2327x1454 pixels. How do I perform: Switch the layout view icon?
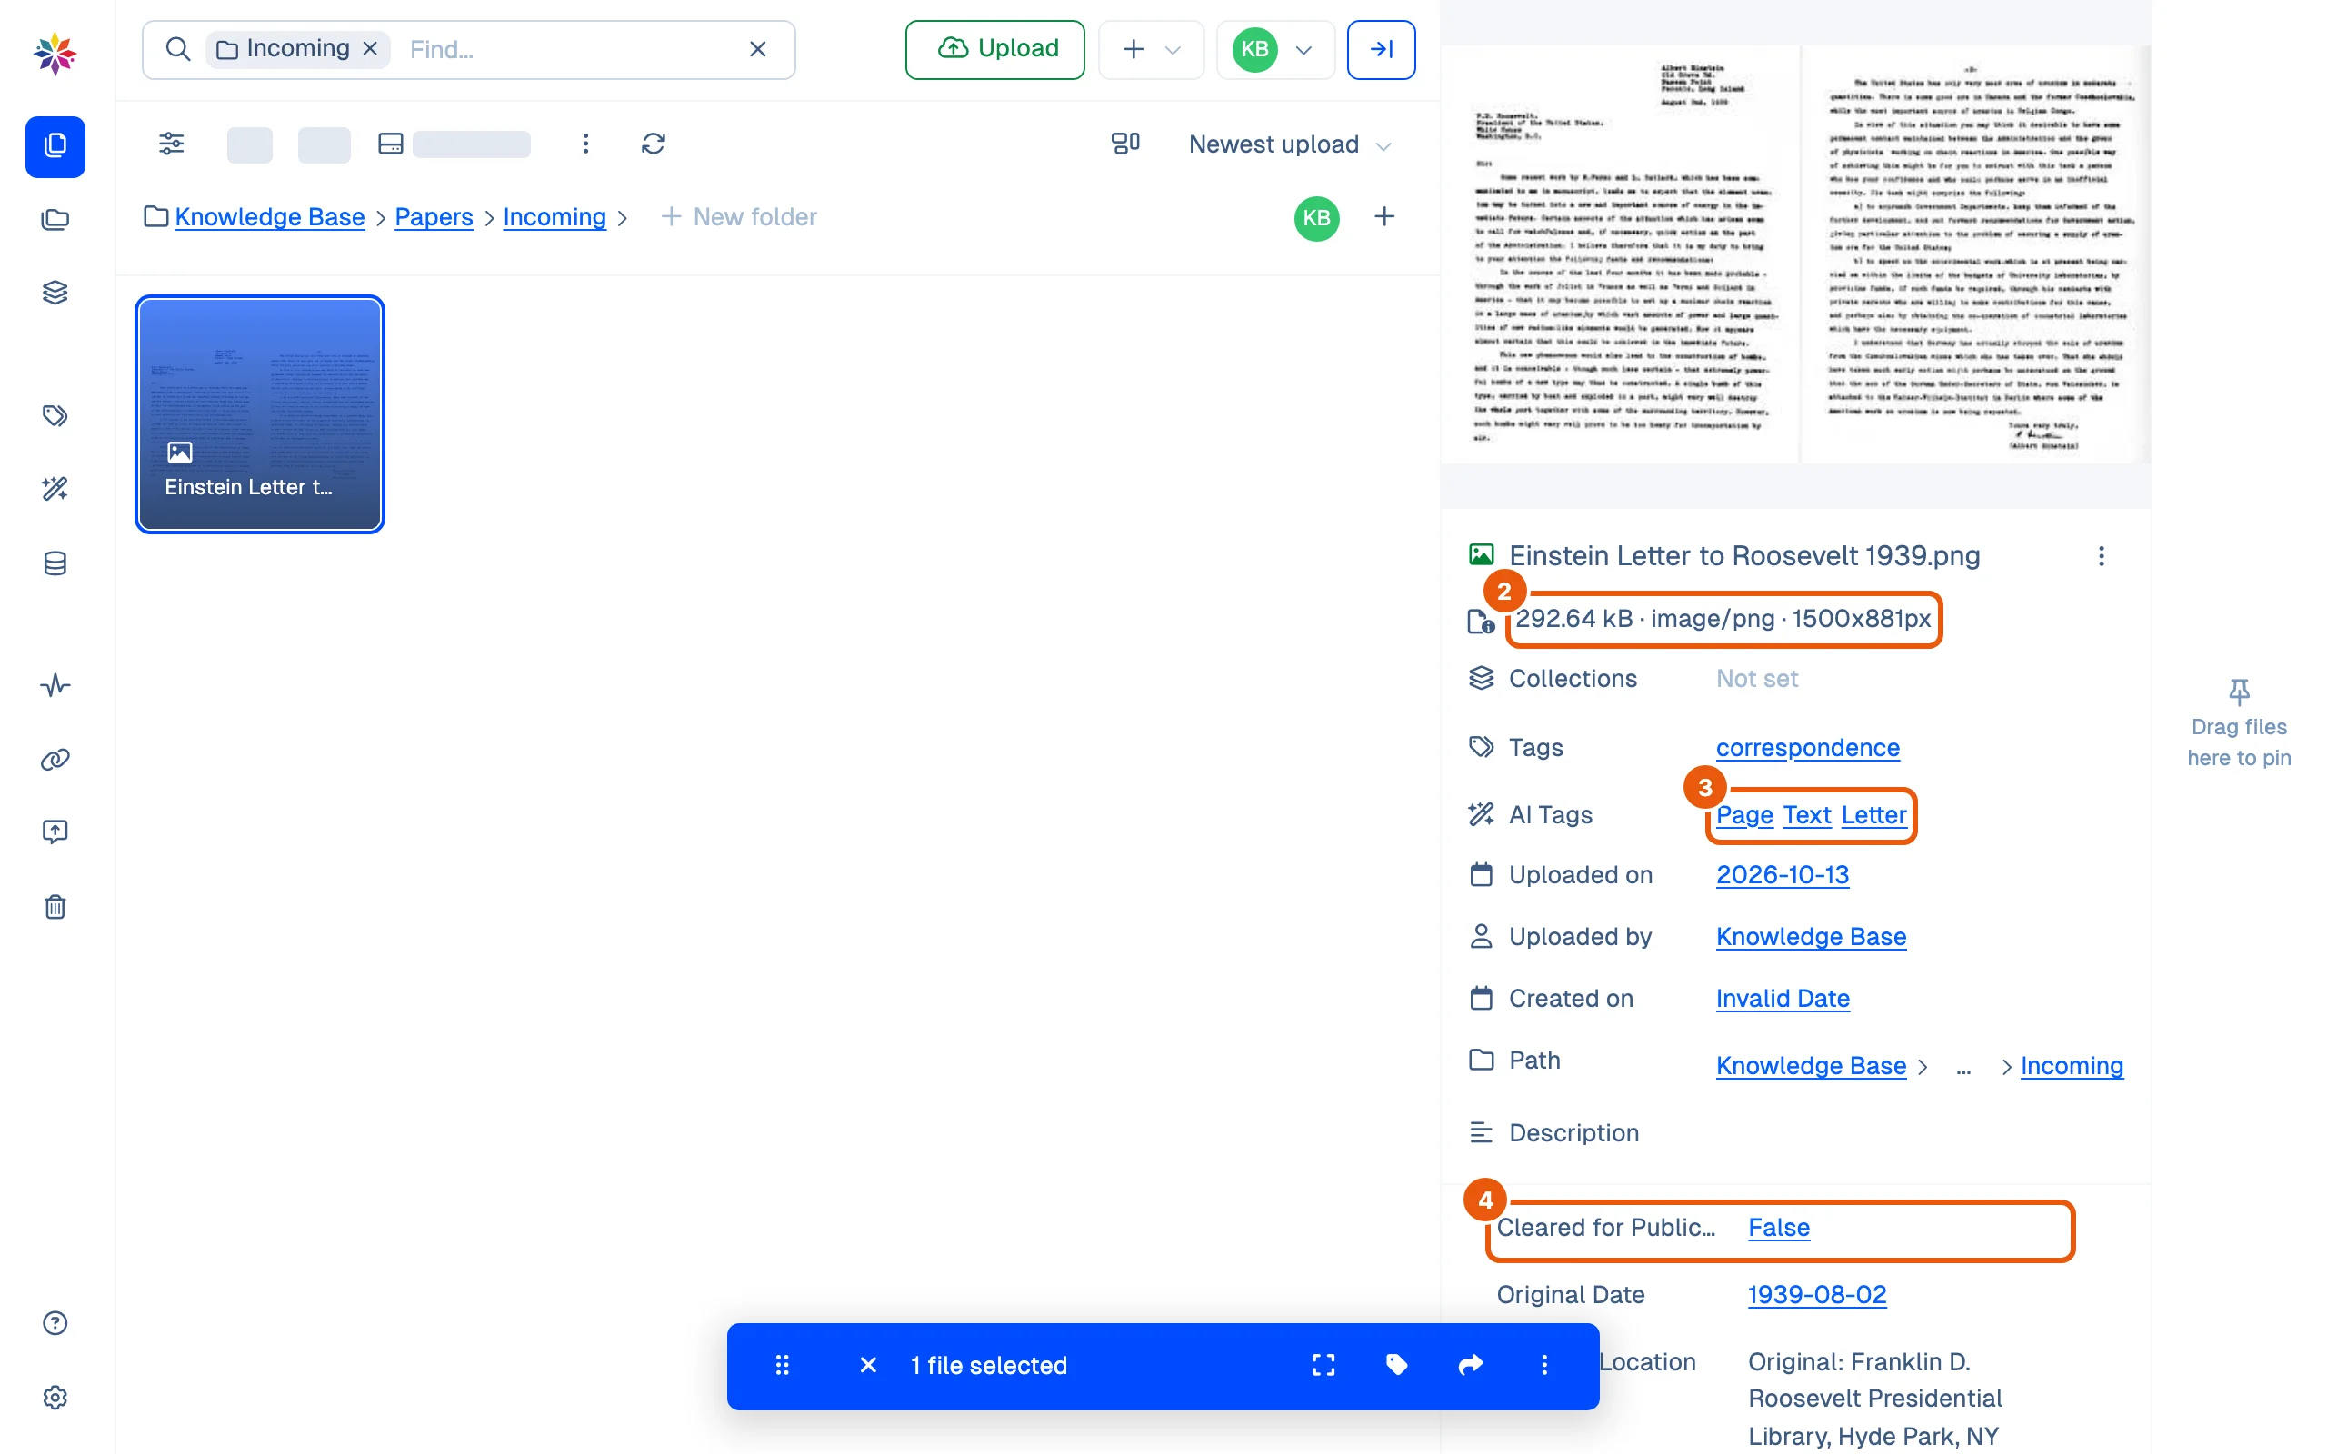coord(1125,144)
